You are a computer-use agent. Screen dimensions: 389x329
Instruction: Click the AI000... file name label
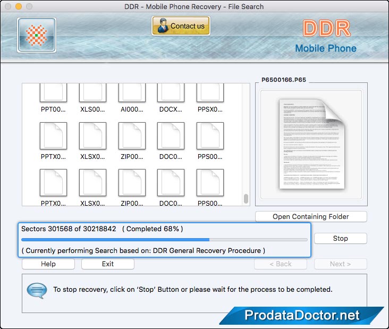tap(132, 109)
